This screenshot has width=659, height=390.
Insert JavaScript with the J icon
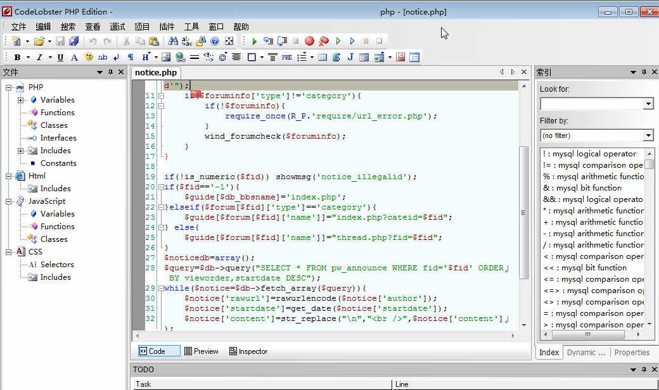click(x=350, y=57)
